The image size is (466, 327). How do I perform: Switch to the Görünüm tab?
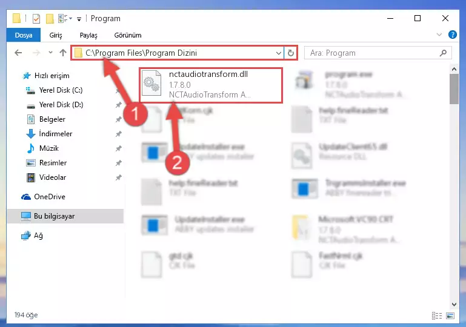(128, 35)
